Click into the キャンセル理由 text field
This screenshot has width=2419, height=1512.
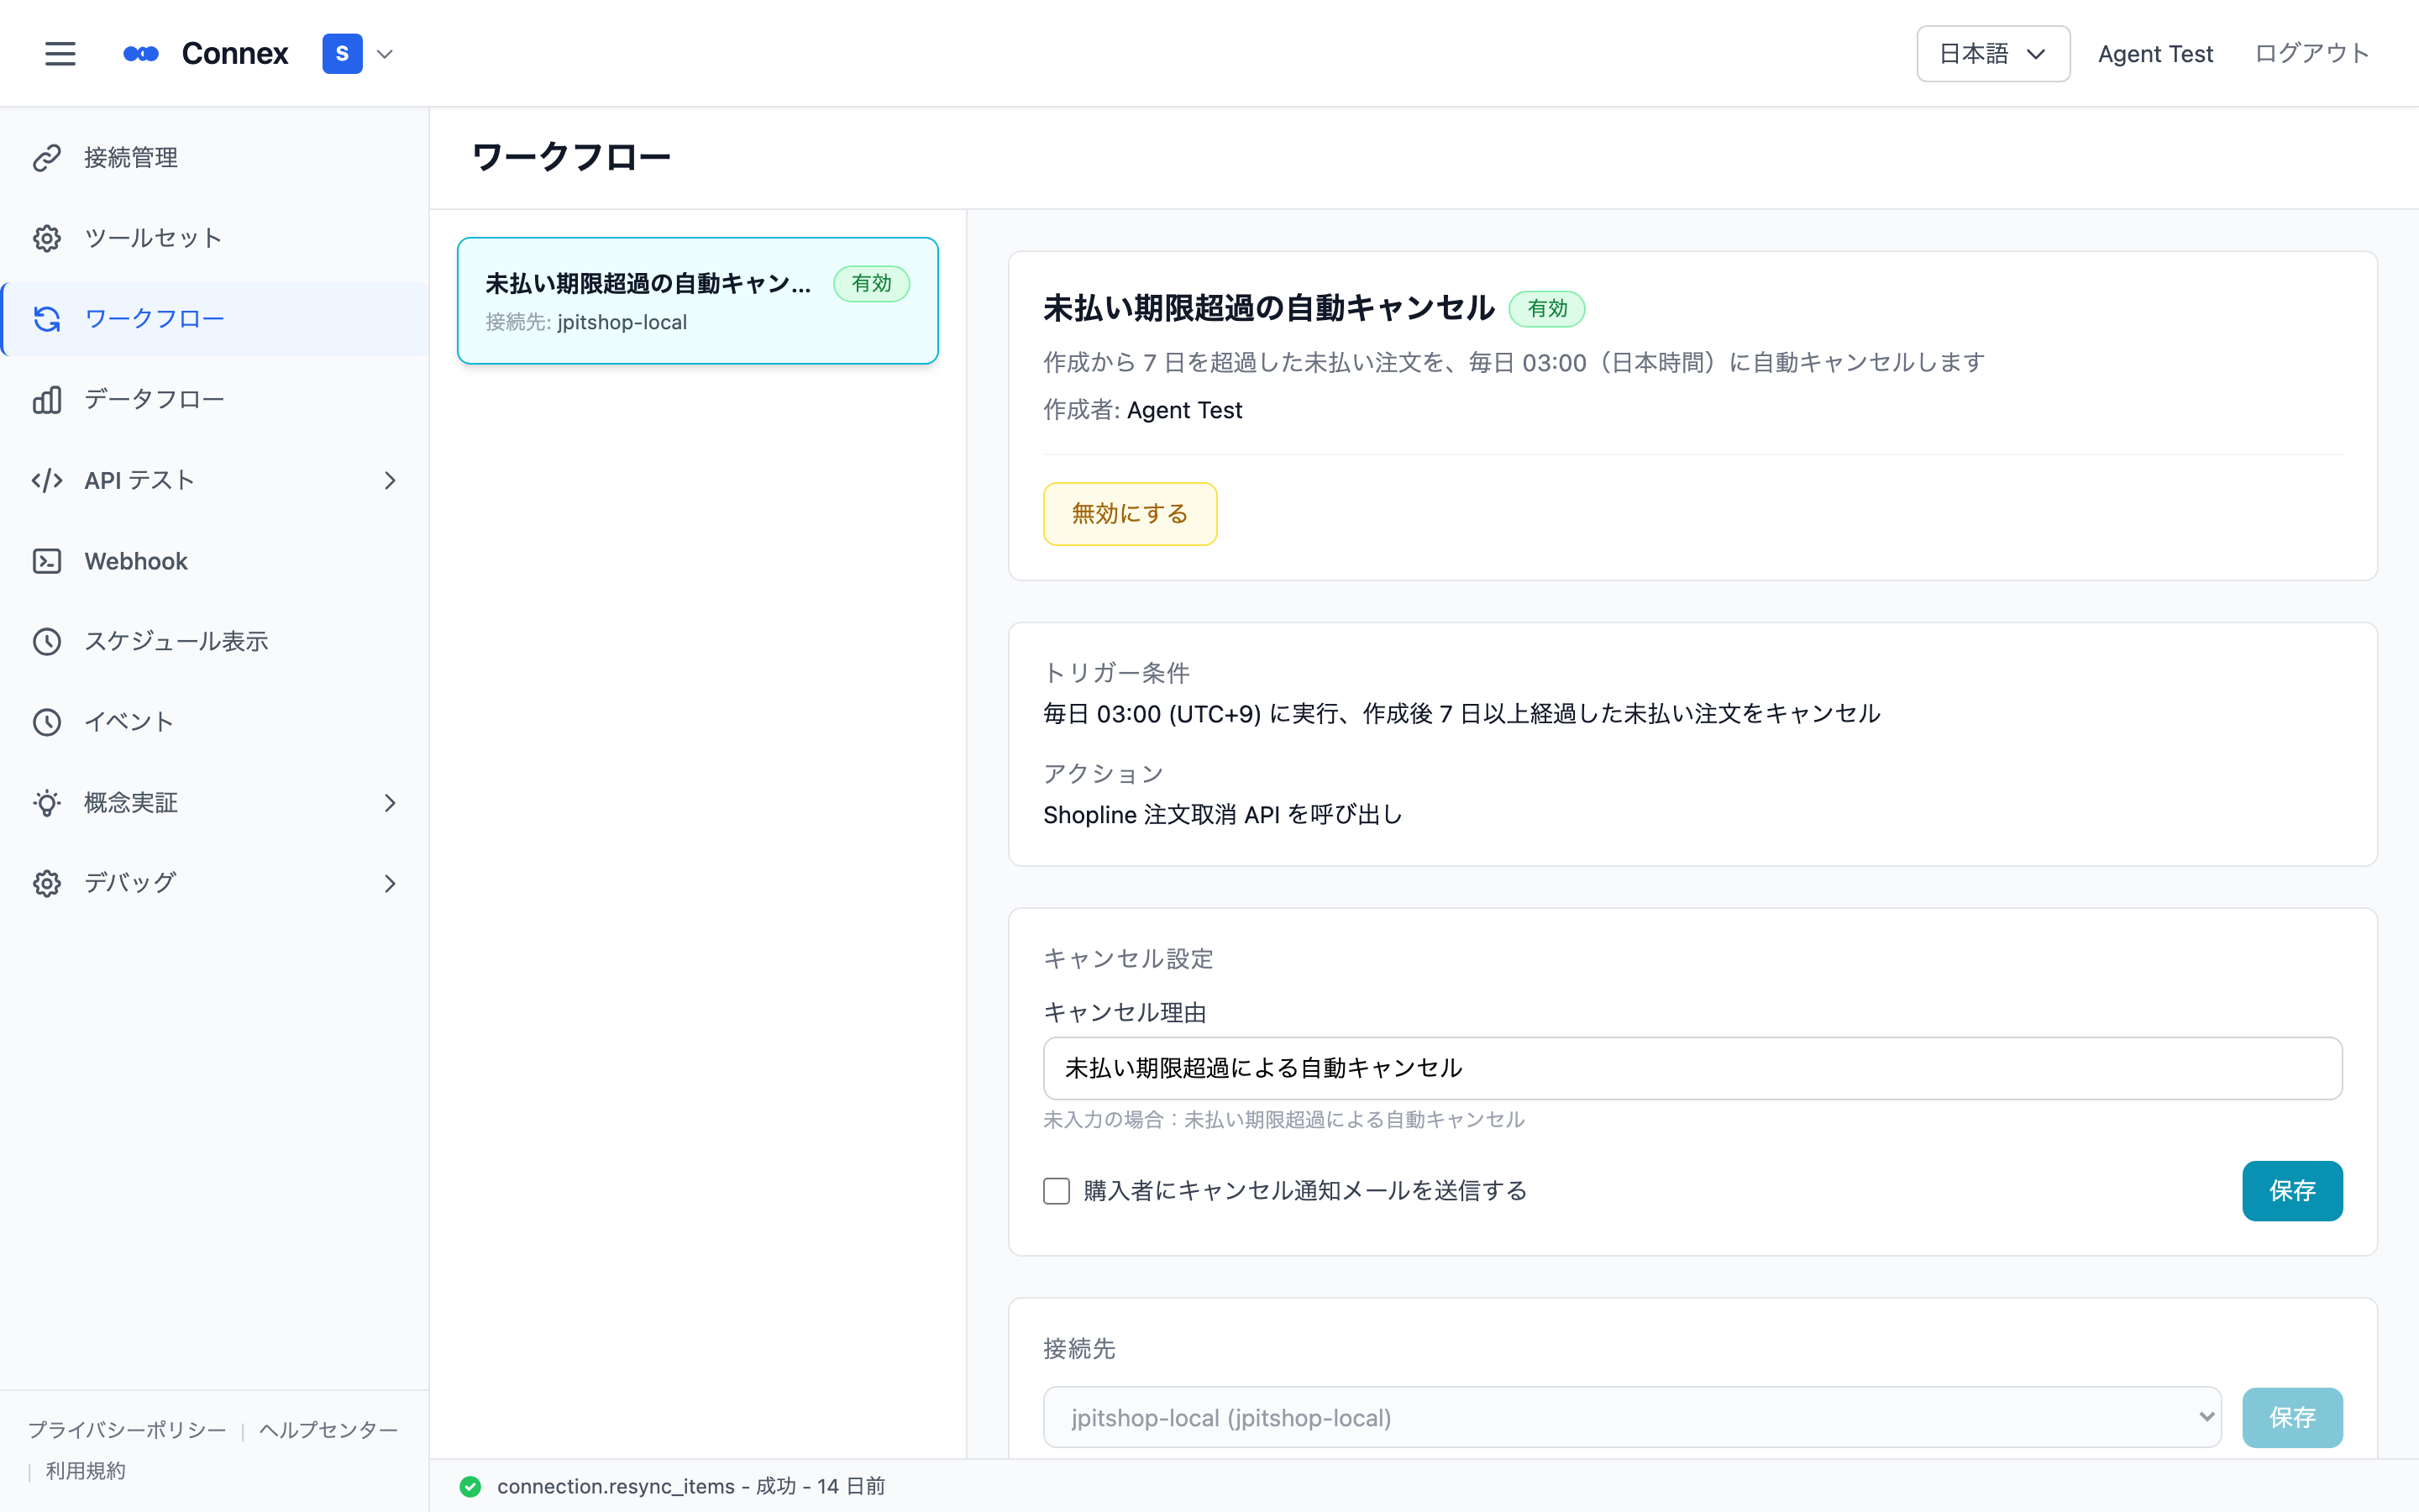pos(1692,1068)
